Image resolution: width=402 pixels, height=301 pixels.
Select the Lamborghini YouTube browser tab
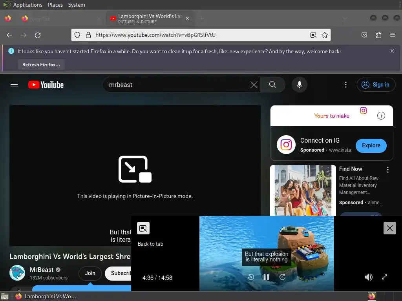point(150,18)
